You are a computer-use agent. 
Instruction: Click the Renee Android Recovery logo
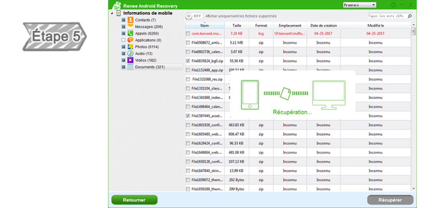[116, 5]
